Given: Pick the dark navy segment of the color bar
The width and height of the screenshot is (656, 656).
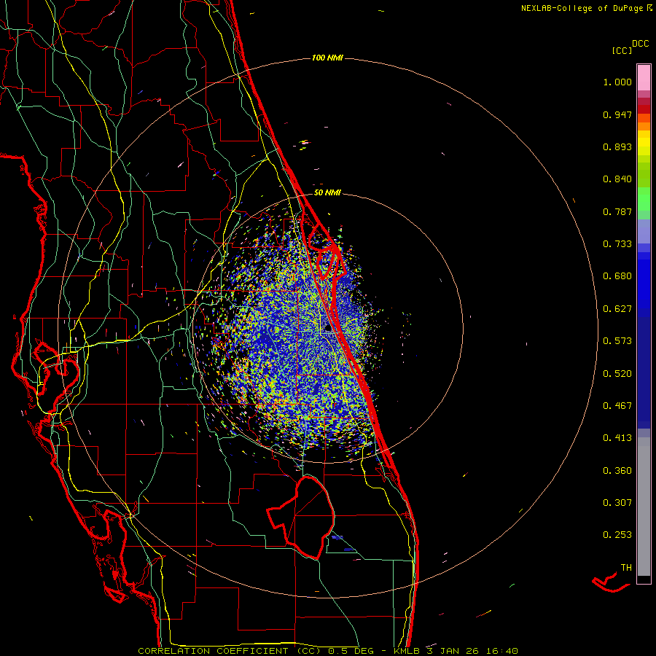Looking at the screenshot, I should tap(644, 368).
